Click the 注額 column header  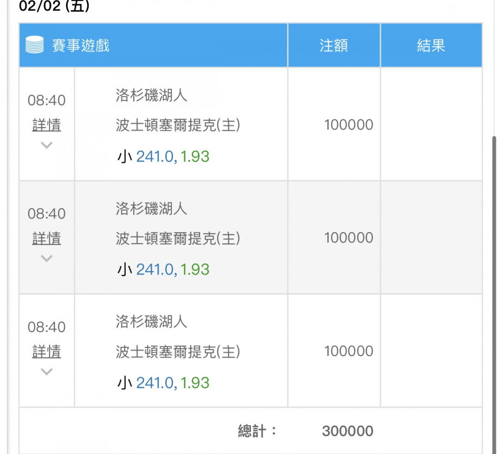coord(334,45)
